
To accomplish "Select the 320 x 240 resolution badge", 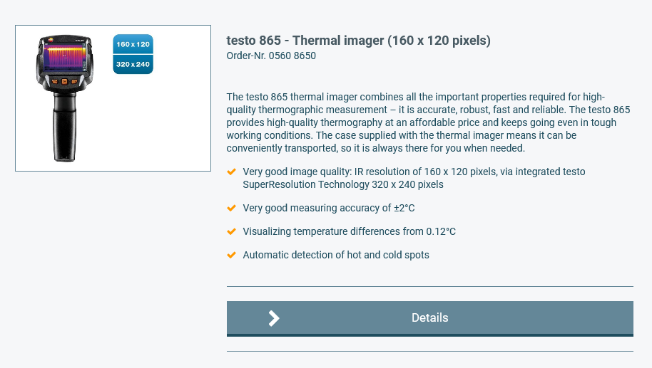I will [x=133, y=64].
